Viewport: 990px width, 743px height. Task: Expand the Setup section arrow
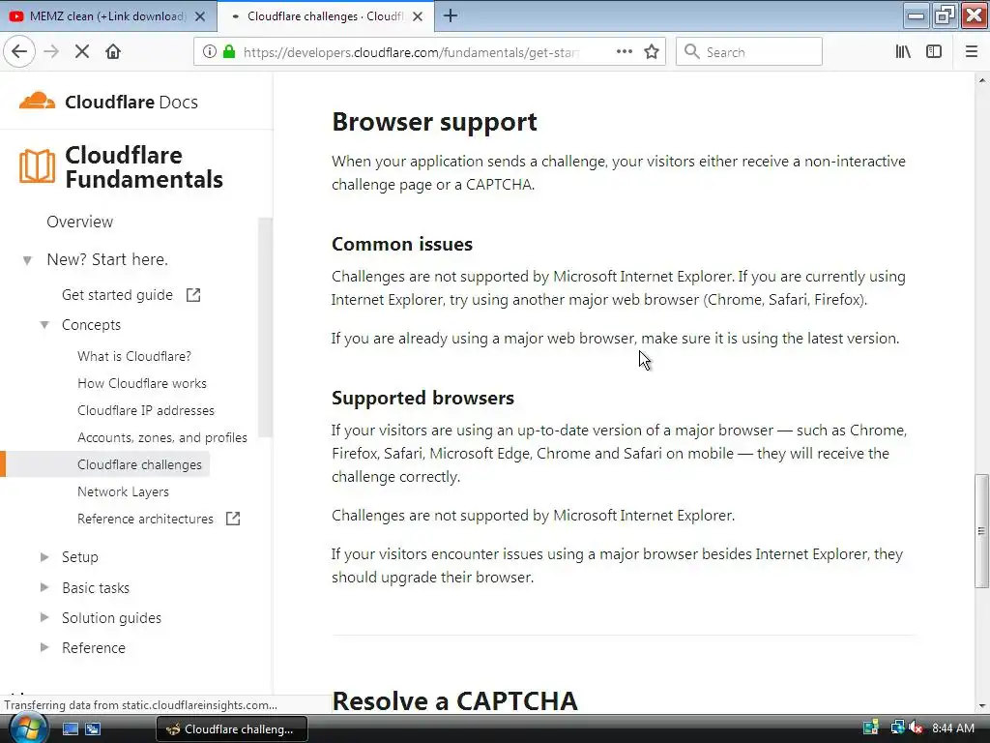pyautogui.click(x=44, y=557)
